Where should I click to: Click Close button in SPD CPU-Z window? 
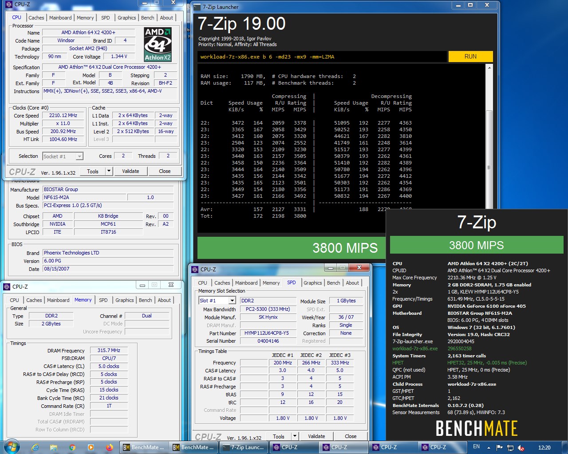click(x=351, y=436)
